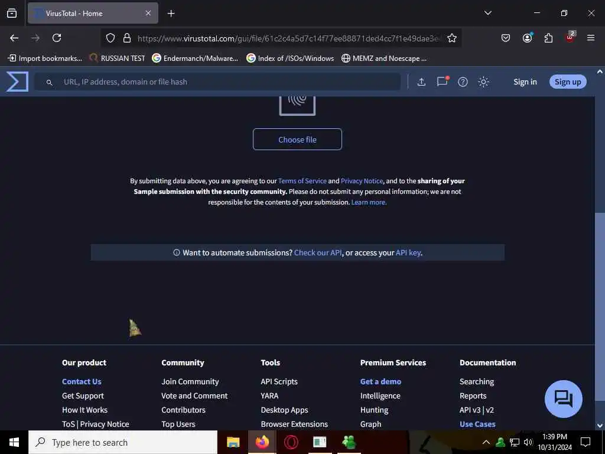Open the Firefox View icon in the tab bar

[12, 13]
